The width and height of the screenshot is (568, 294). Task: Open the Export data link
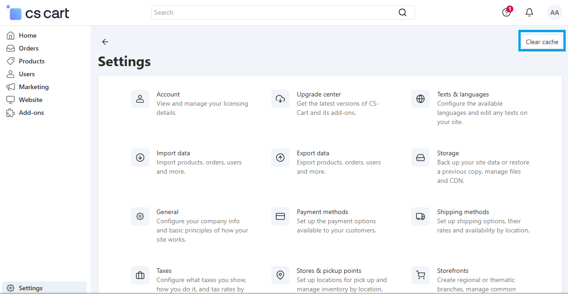[x=313, y=153]
